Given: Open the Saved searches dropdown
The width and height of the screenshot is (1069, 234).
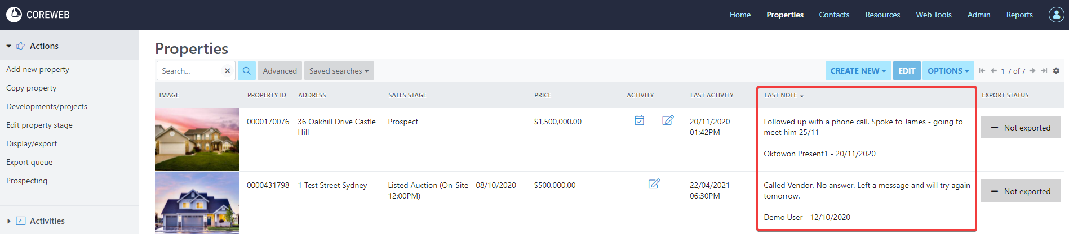Looking at the screenshot, I should (x=339, y=71).
